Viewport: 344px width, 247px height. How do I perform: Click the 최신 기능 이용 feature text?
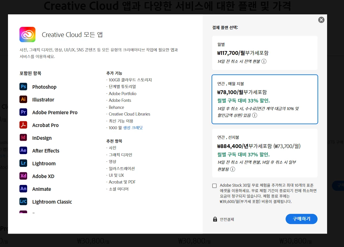pos(121,121)
